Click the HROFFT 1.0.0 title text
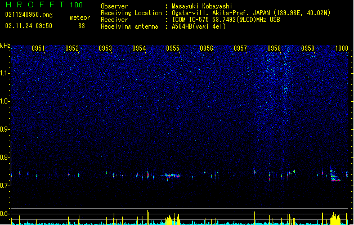Image resolution: width=354 pixels, height=225 pixels. tap(44, 4)
